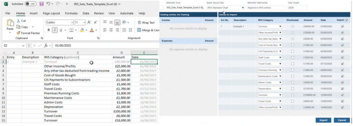The width and height of the screenshot is (353, 126).
Task: Click Middle Align icon
Action: click(x=111, y=22)
